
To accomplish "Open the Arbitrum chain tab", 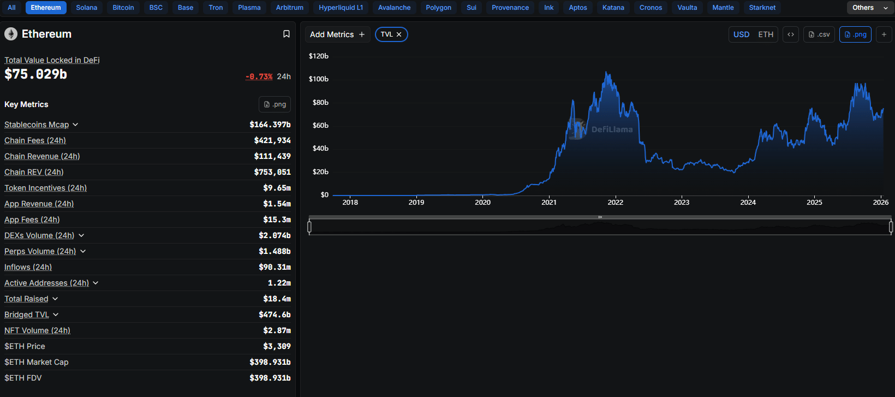I will click(x=290, y=8).
